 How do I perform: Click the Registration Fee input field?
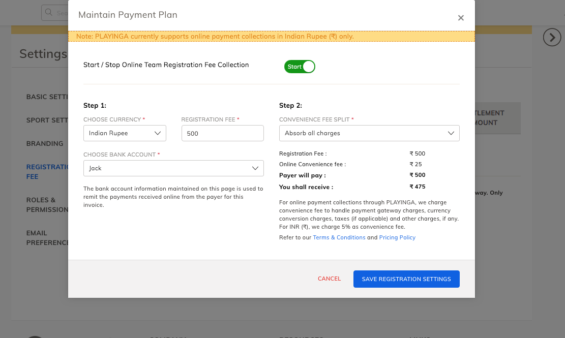(x=222, y=133)
